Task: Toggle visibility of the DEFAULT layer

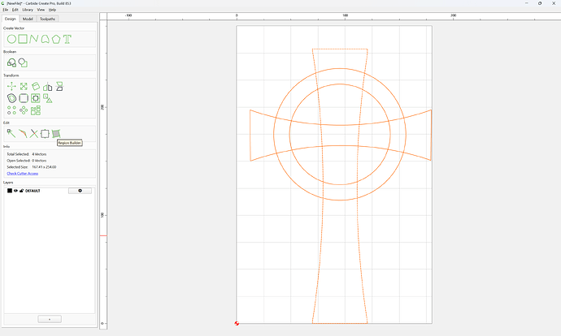Action: 15,191
